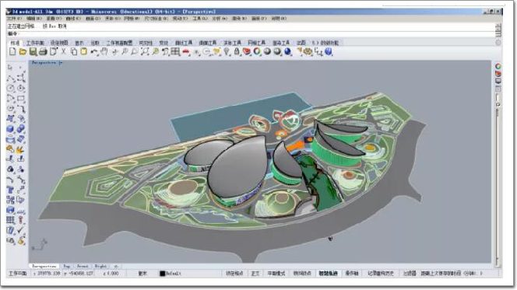Toggle 正交 (Ortho) in status bar
The height and width of the screenshot is (290, 517).
[x=255, y=273]
